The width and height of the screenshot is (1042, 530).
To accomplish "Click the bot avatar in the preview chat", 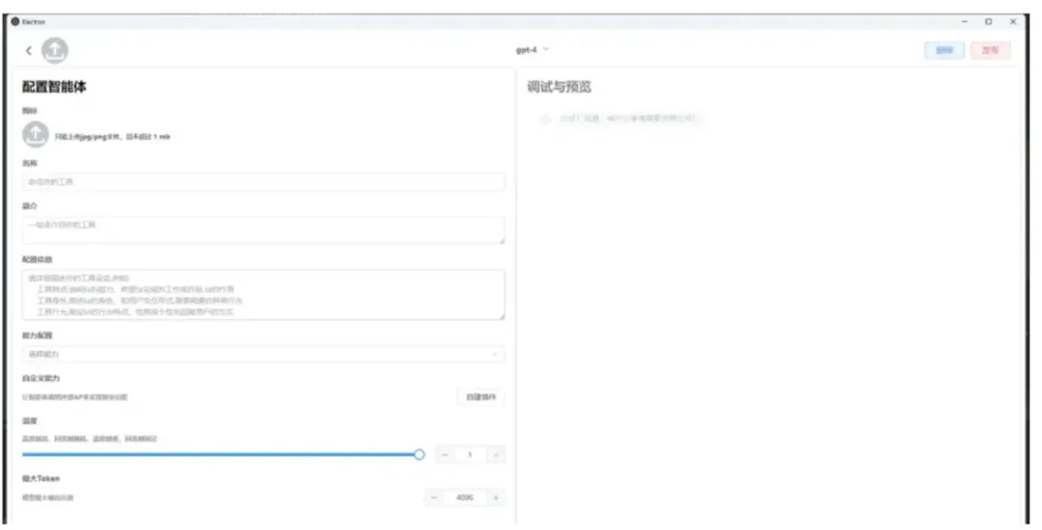I will click(545, 119).
